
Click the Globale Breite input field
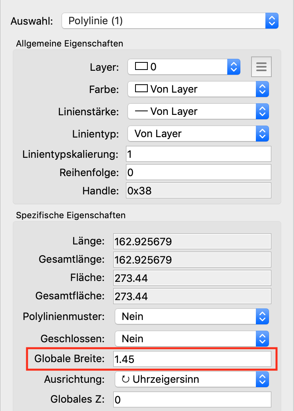click(x=192, y=359)
